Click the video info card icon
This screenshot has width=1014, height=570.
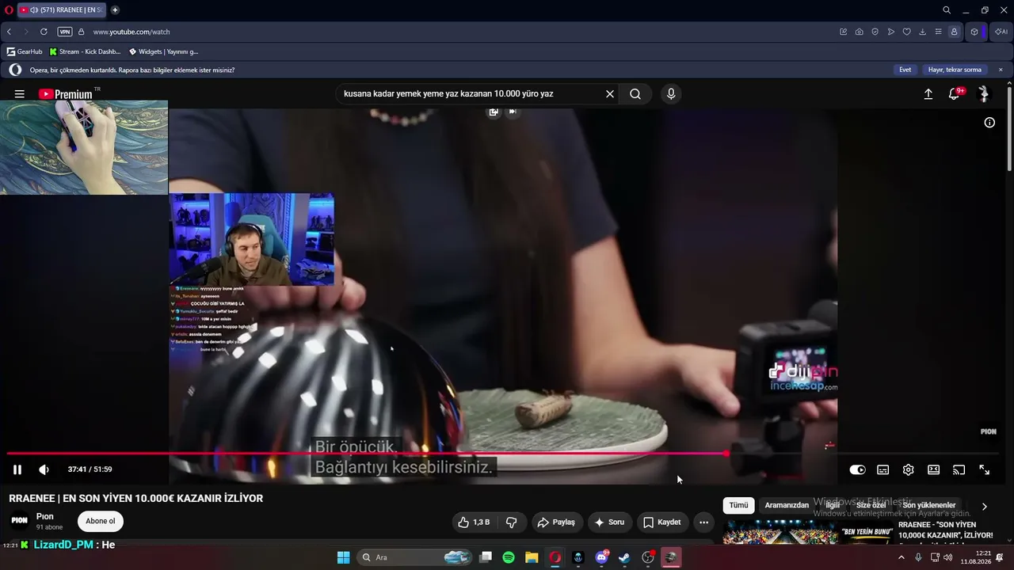[x=989, y=123]
